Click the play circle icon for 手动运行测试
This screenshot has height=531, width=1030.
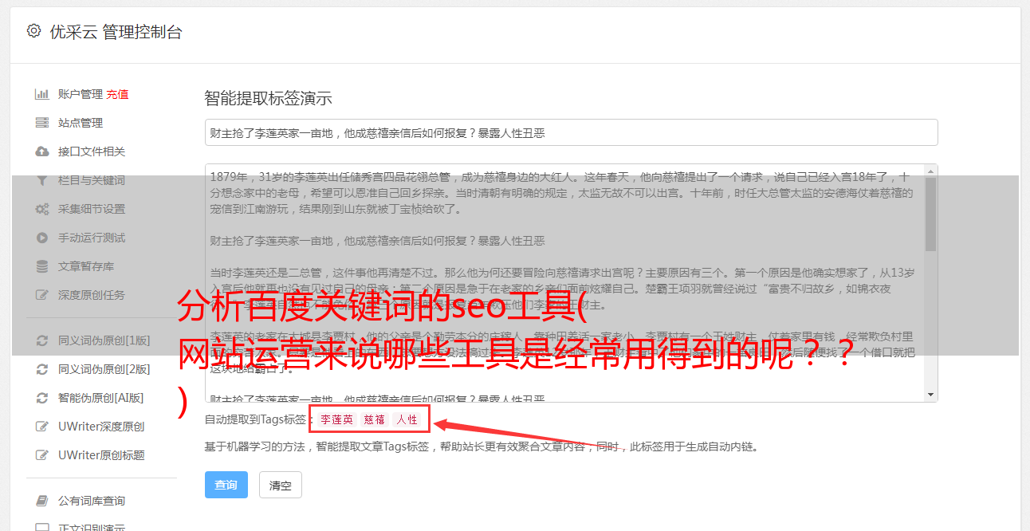pos(41,238)
